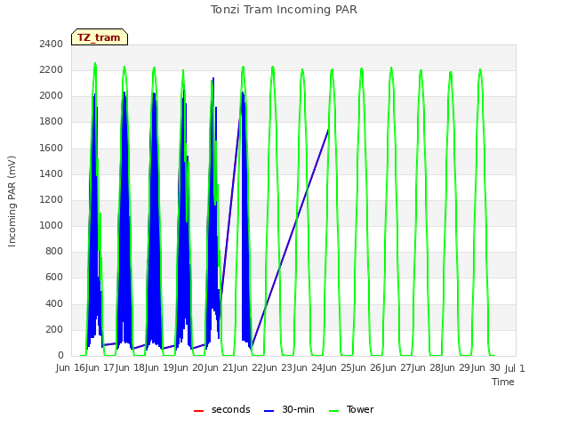Click the 200 y-axis tick label
This screenshot has width=569, height=427.
54,329
